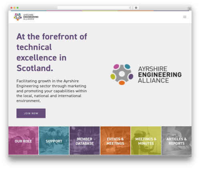Screen dimensions: 200x169
Task: Open the EVENTS & MEETINGS tile
Action: click(115, 141)
